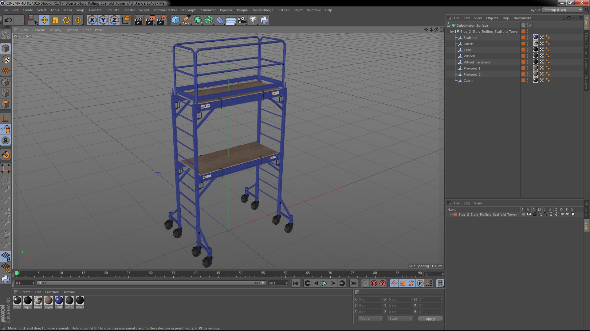Click the Undo arrow icon

[8, 20]
